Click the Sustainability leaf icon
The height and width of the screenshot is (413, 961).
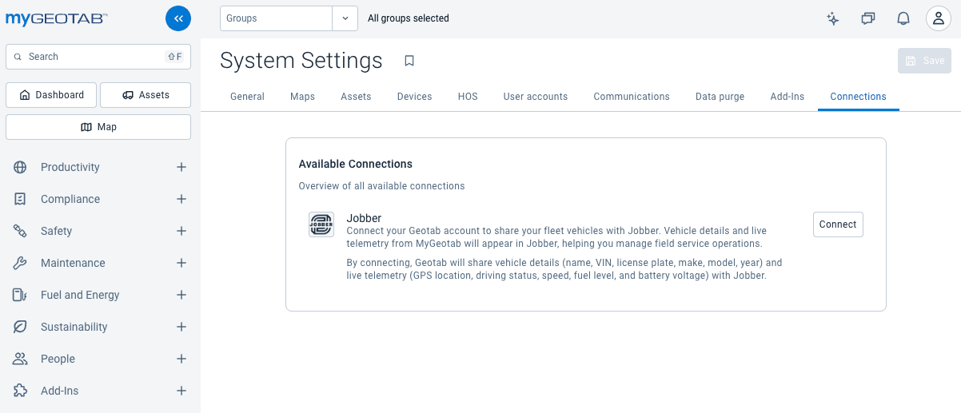(x=21, y=327)
